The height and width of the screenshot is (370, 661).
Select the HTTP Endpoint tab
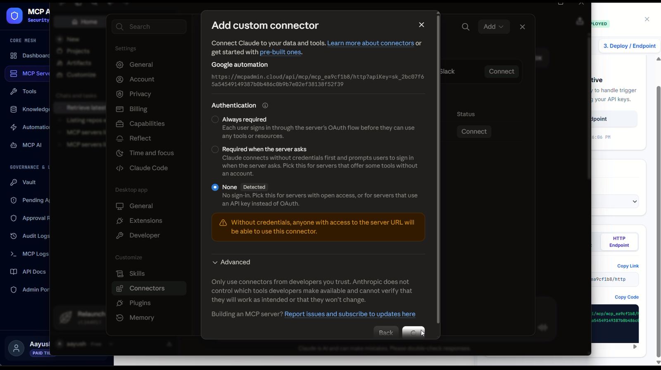619,242
